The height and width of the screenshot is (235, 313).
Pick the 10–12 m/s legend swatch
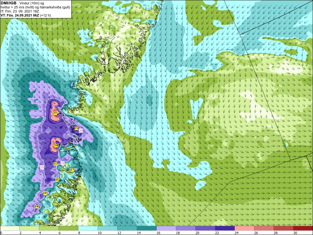pyautogui.click(x=108, y=228)
